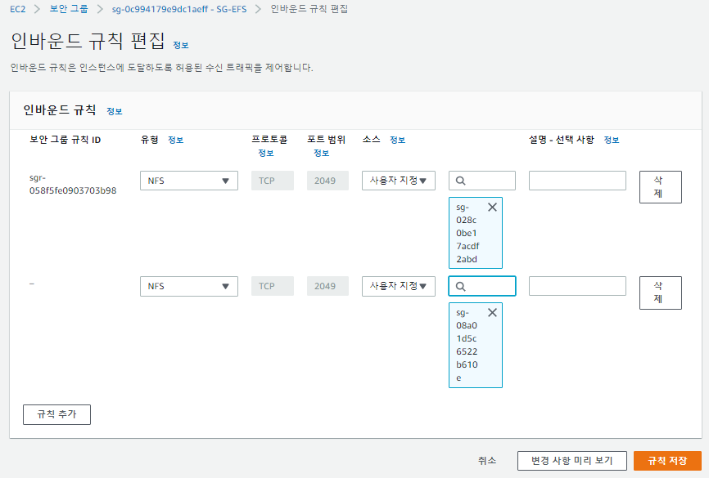Screen dimensions: 709x478
Task: Click the sg-08a01d5c6522b610e source tag text
Action: [467, 345]
